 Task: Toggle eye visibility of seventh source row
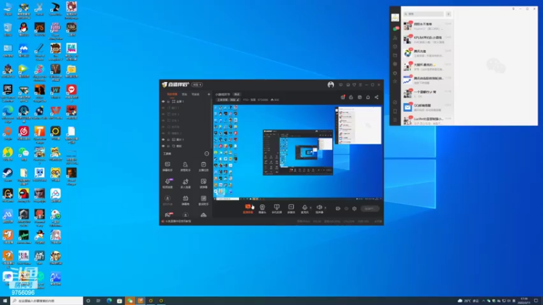point(163,140)
